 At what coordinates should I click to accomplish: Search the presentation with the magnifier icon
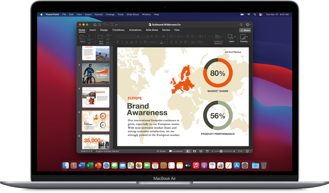[x=241, y=24]
